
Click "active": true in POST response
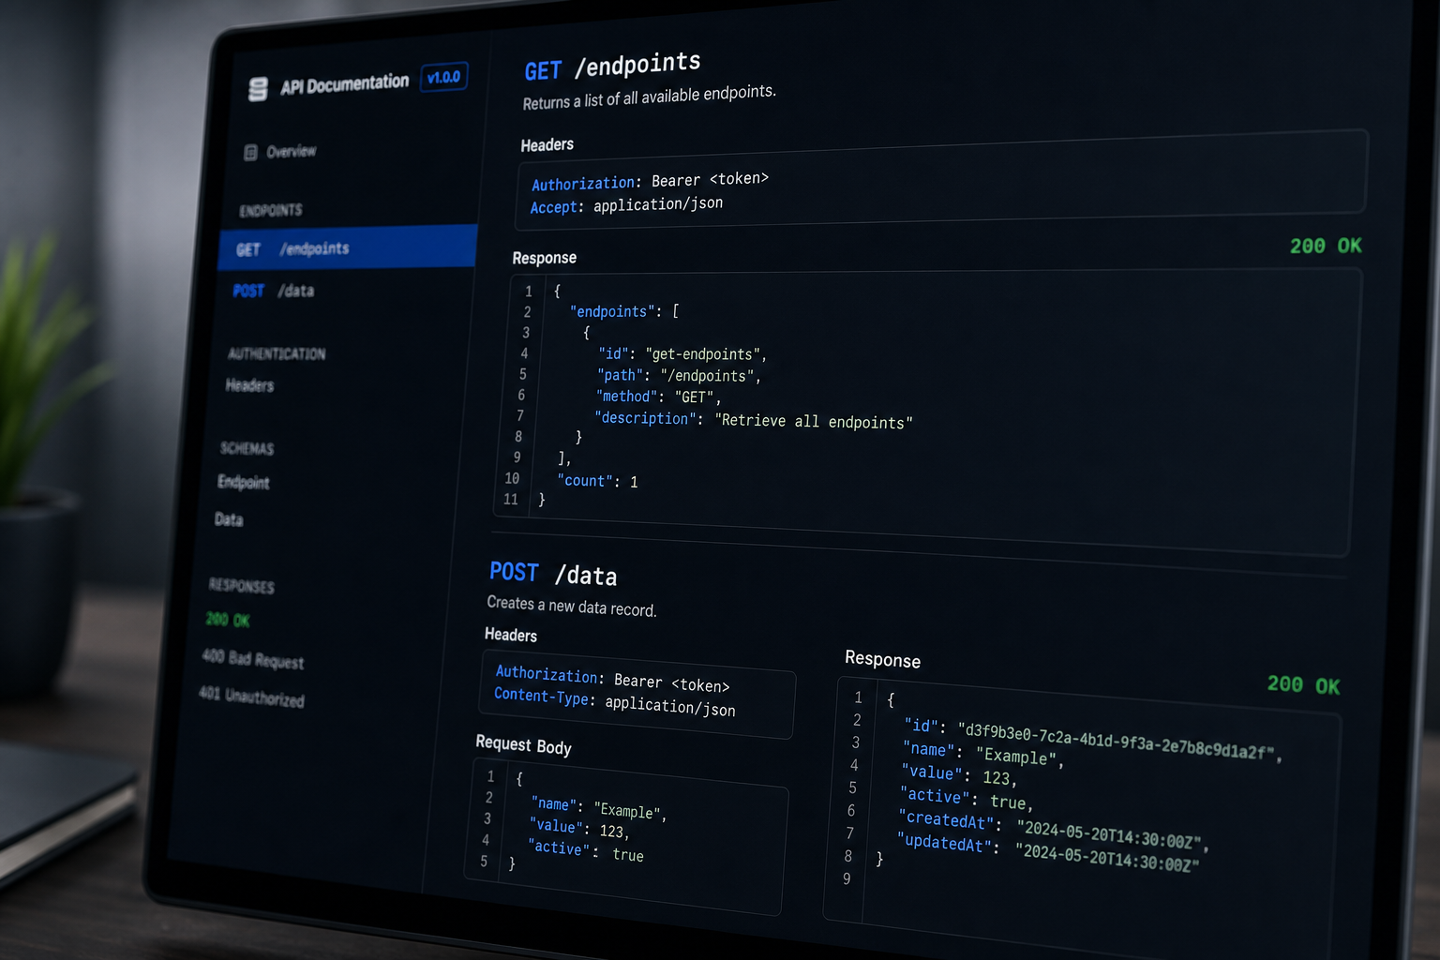tap(967, 799)
